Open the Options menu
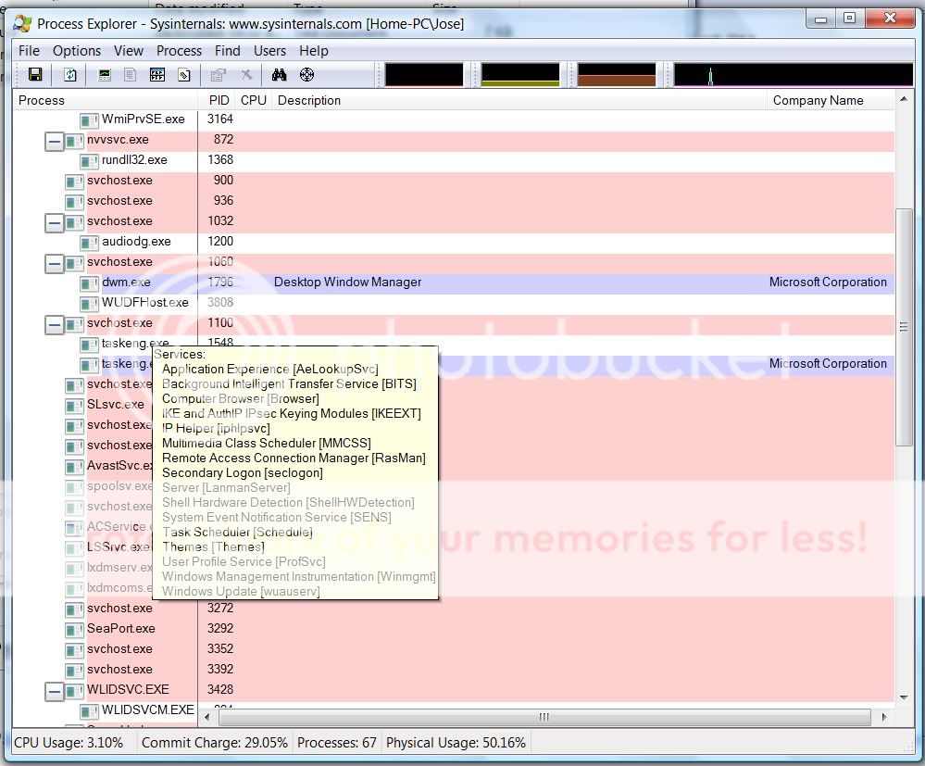Image resolution: width=925 pixels, height=766 pixels. coord(77,51)
